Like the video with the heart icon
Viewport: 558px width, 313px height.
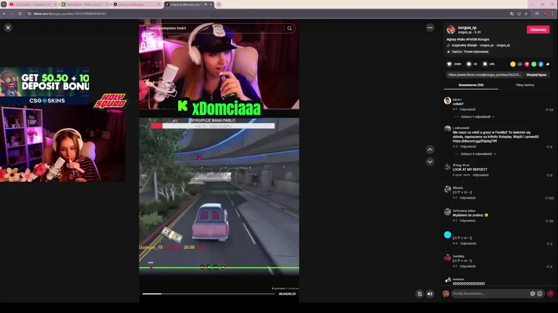point(449,64)
